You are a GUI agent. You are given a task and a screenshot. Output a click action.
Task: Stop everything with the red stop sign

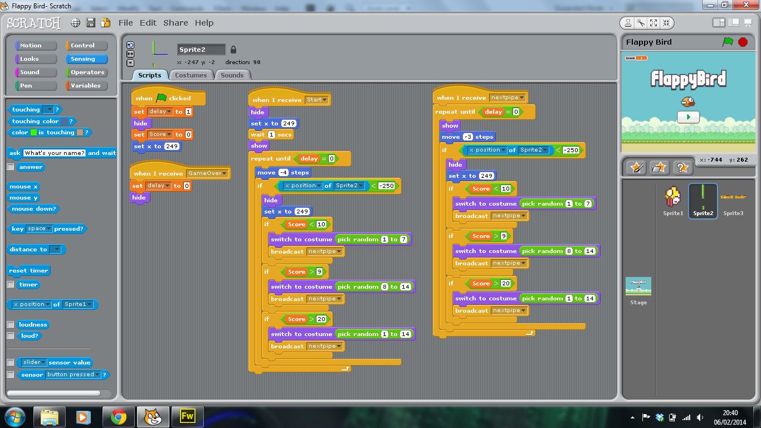pos(743,42)
